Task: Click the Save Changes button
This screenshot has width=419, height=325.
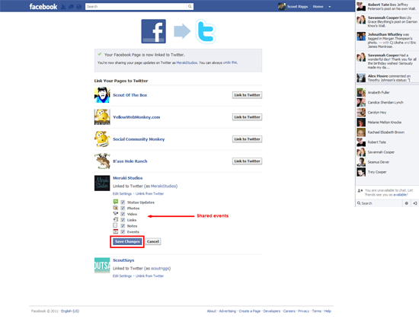Action: pyautogui.click(x=127, y=242)
